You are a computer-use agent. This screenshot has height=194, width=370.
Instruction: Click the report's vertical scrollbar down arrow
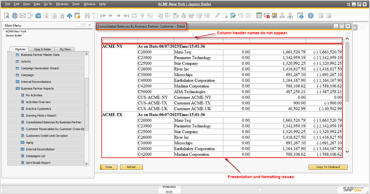(x=347, y=152)
